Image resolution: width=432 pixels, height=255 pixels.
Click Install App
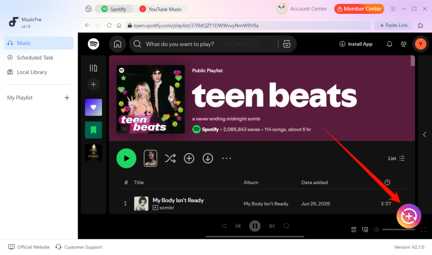356,44
